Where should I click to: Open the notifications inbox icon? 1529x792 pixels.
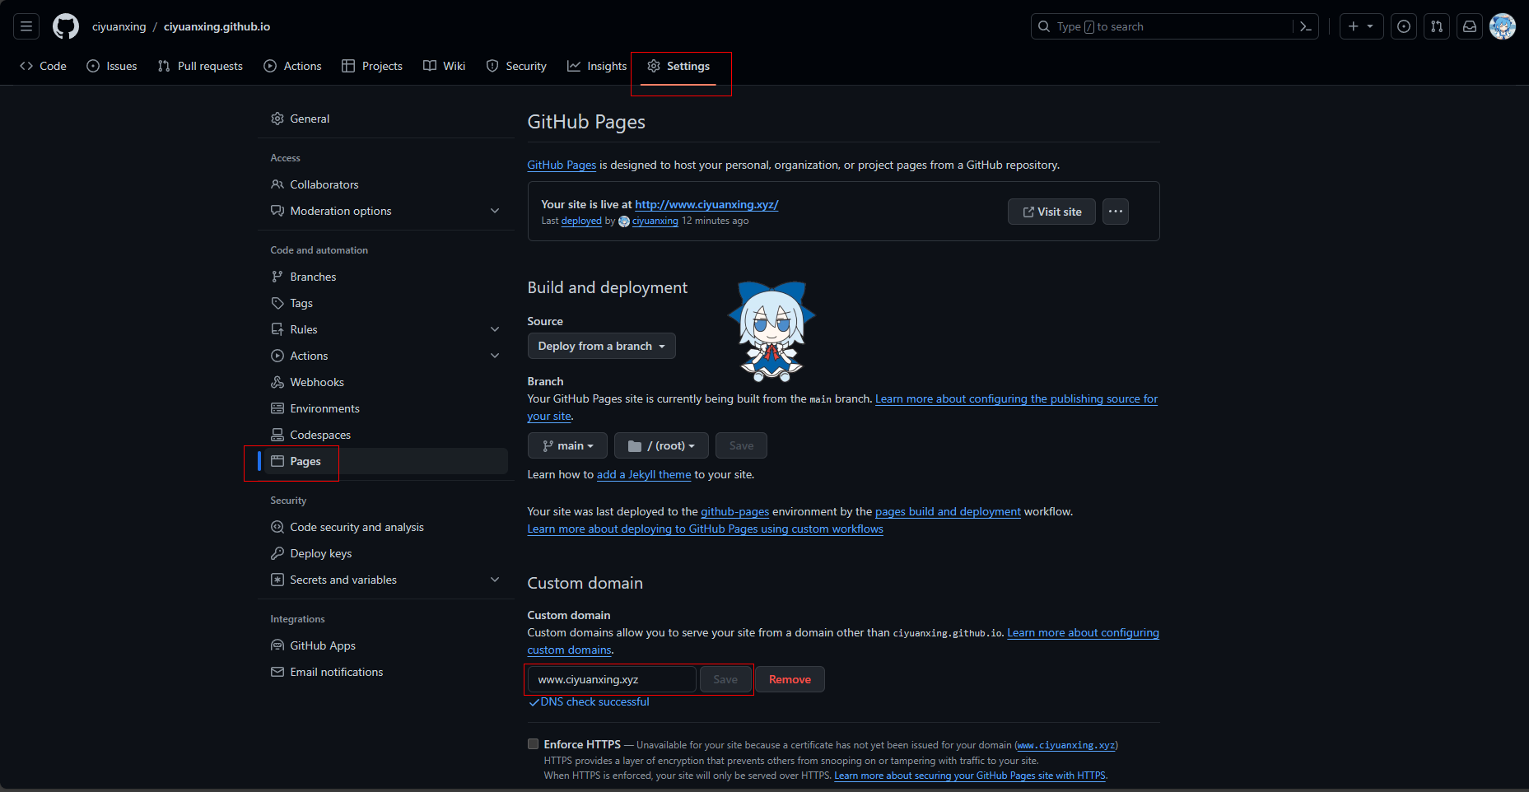tap(1470, 26)
